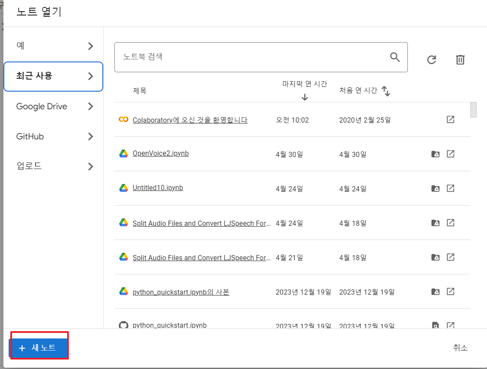Focus the 노트북 검색 search field
Viewport: 487px width, 369px height.
click(x=261, y=57)
